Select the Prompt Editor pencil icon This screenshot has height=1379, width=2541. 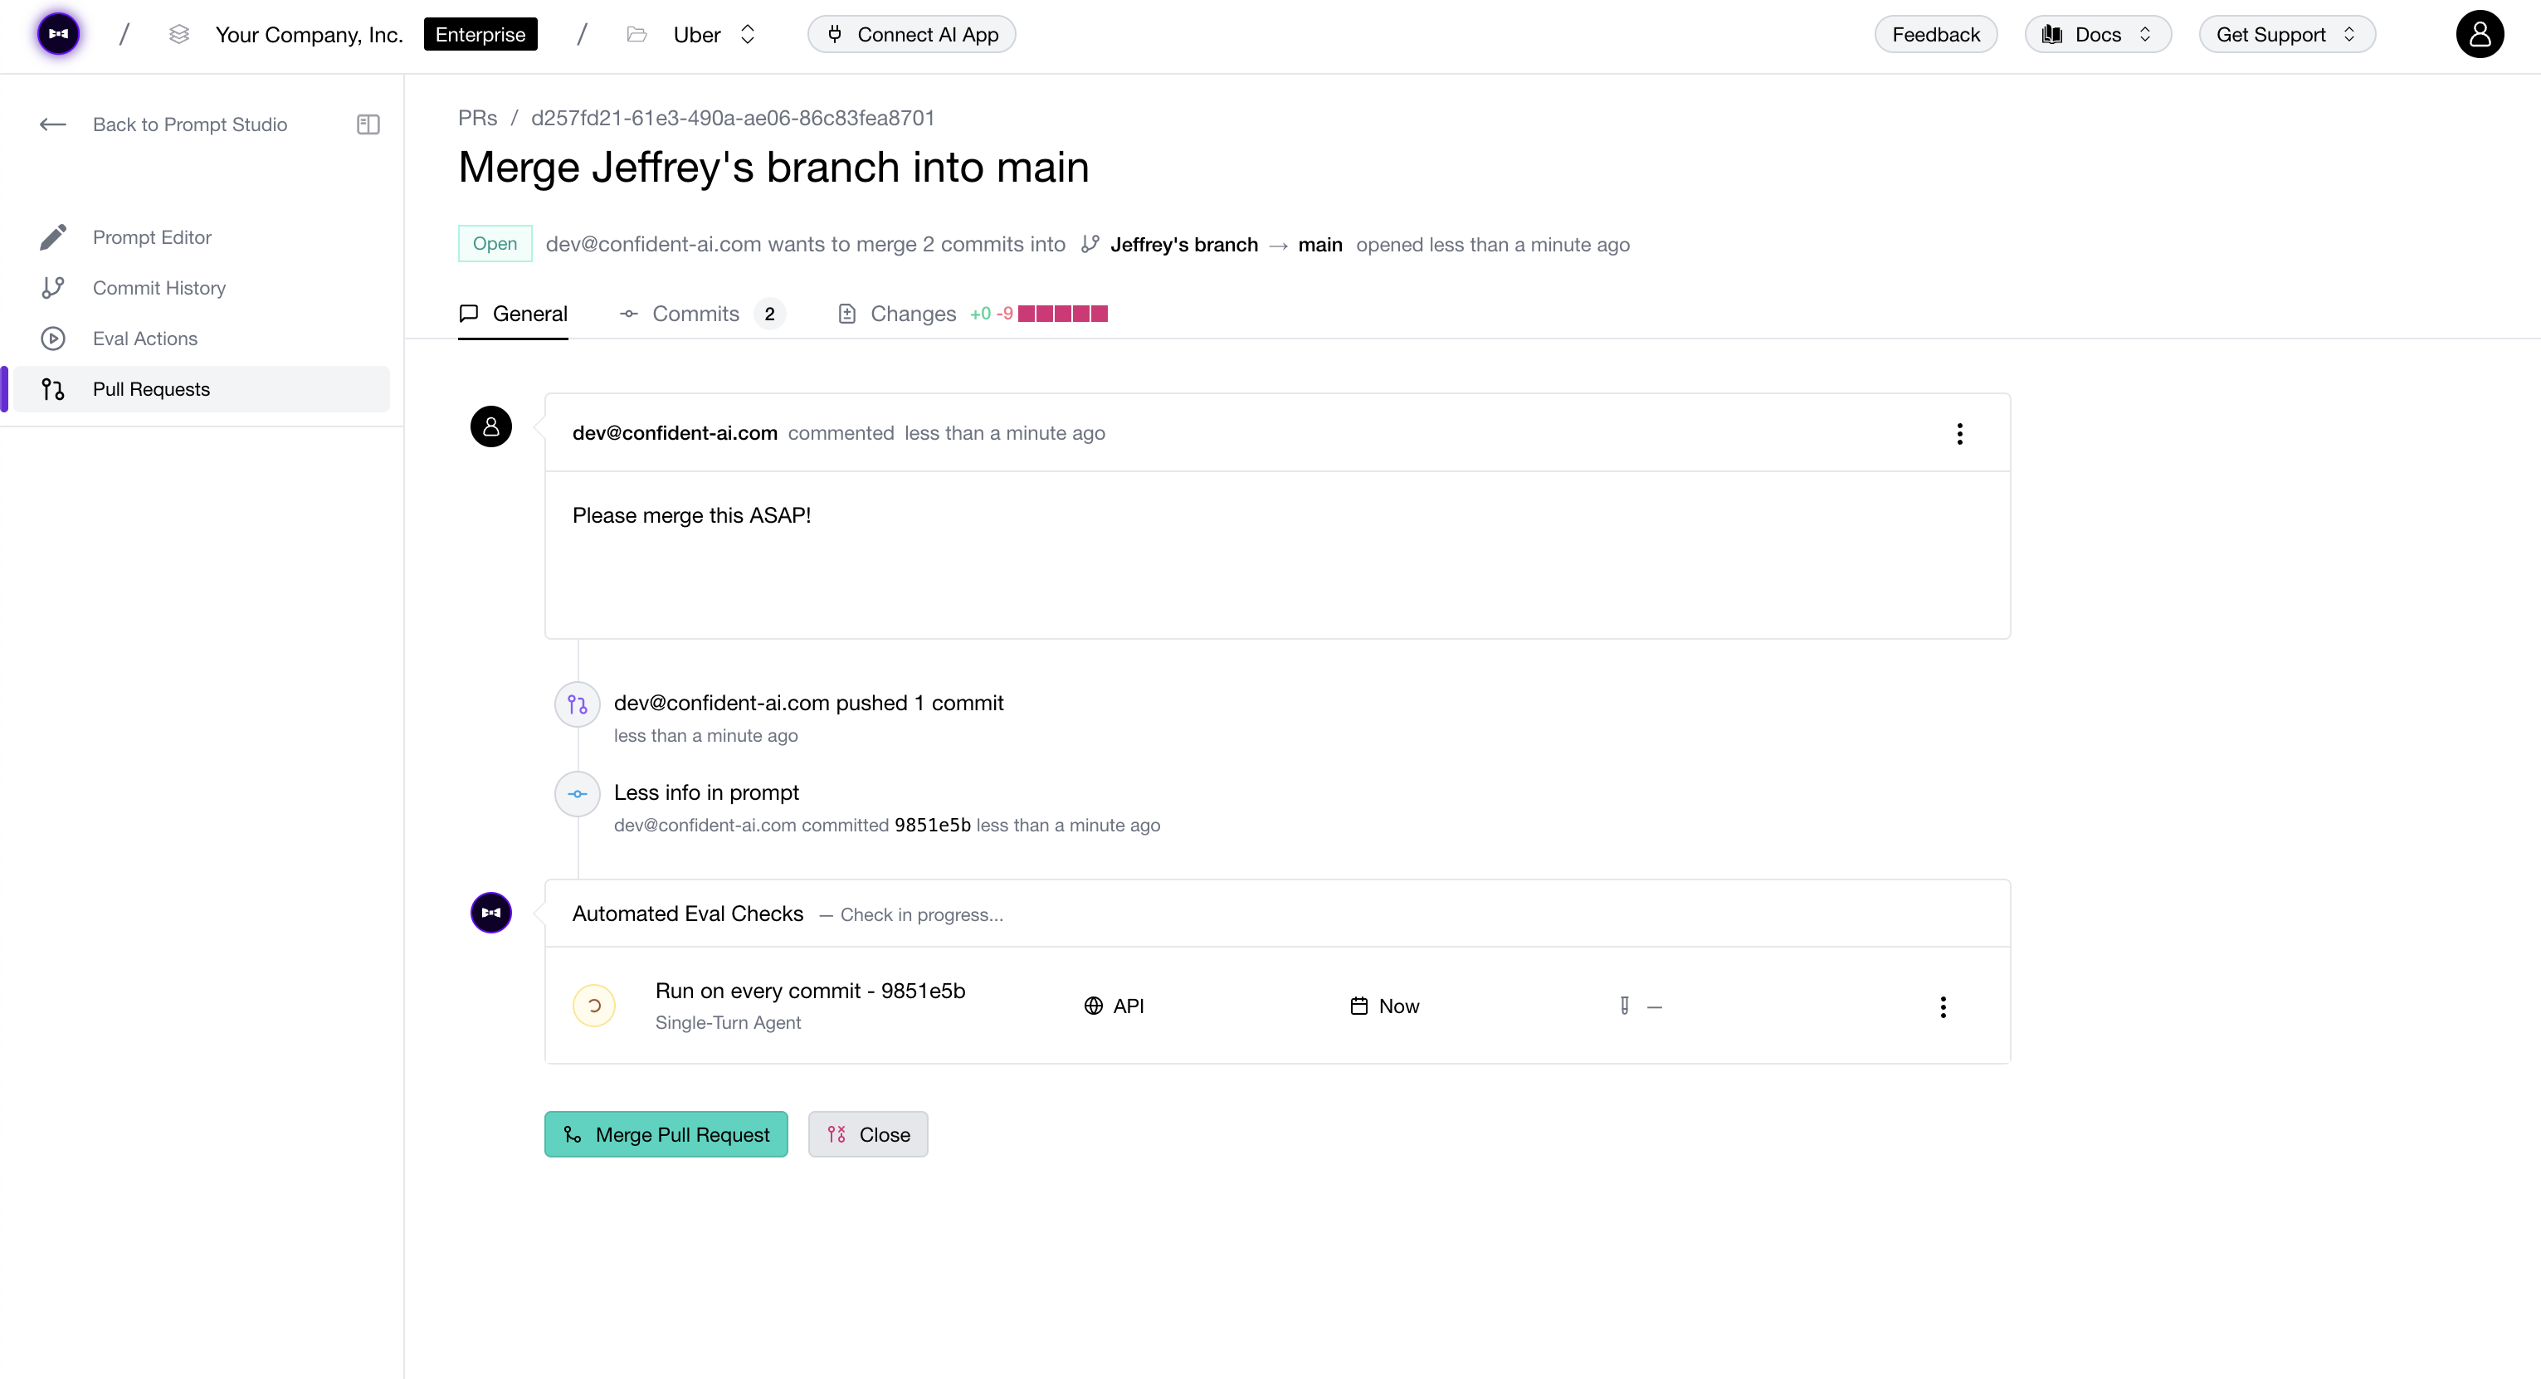(53, 236)
